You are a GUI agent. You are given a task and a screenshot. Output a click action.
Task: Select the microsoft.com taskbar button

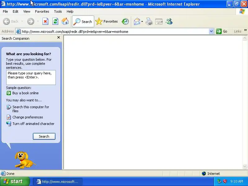point(58,182)
